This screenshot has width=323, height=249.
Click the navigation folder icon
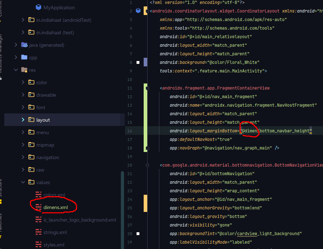click(x=31, y=157)
